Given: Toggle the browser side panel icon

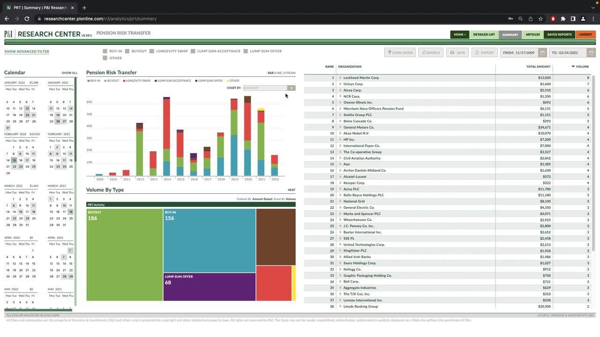Looking at the screenshot, I should point(573,19).
